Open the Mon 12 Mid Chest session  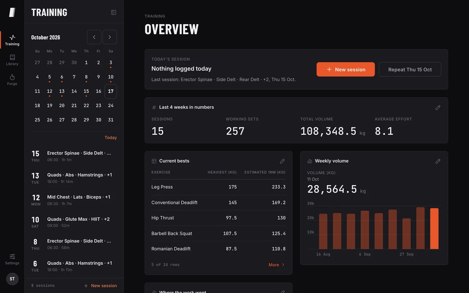click(74, 200)
